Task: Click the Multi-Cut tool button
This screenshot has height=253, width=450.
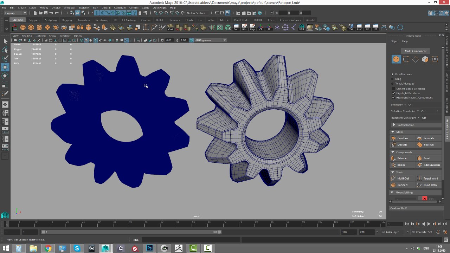Action: [403, 179]
